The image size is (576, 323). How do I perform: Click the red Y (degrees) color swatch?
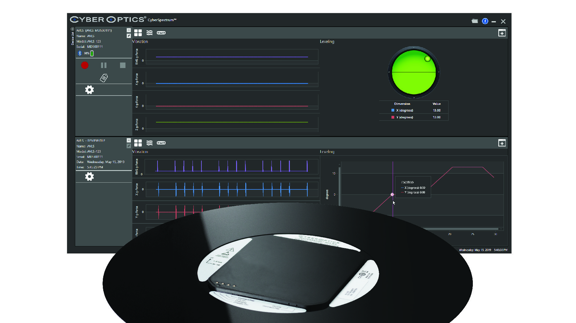pyautogui.click(x=393, y=117)
